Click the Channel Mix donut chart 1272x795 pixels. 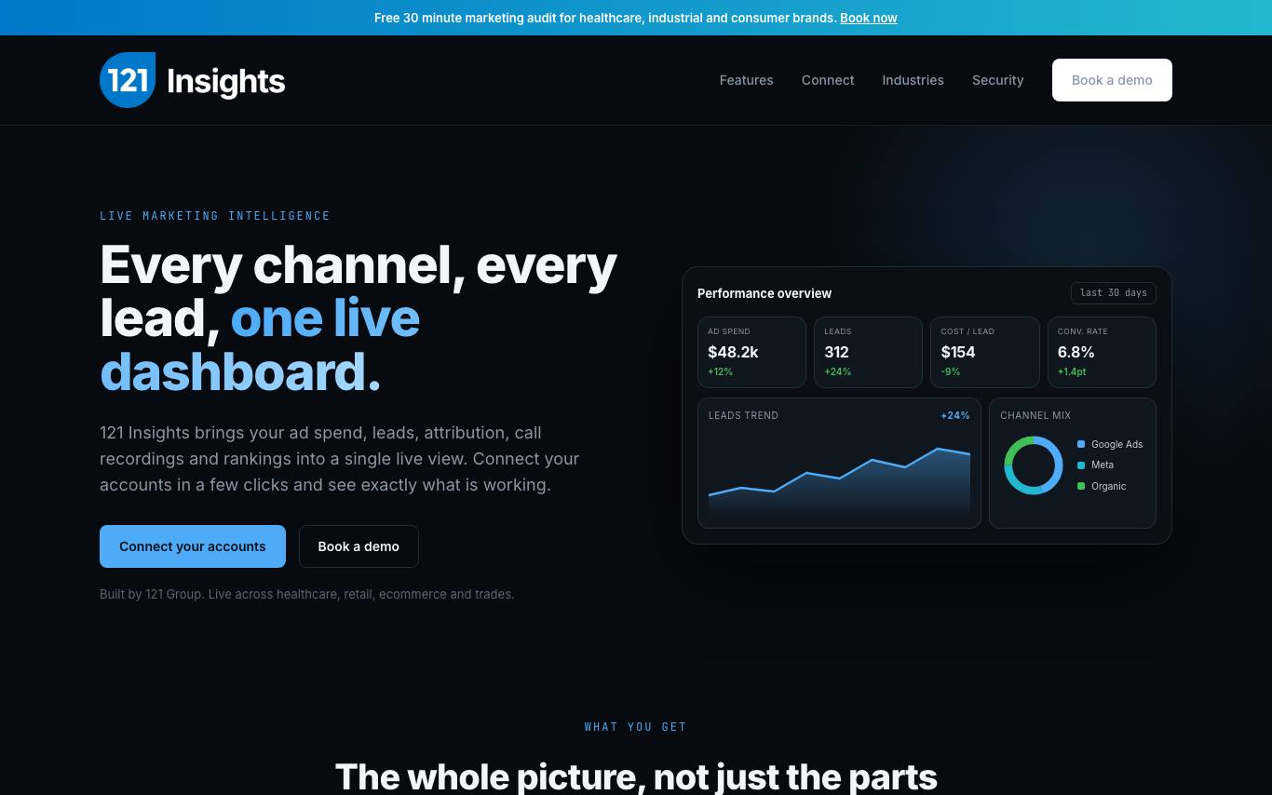coord(1034,465)
